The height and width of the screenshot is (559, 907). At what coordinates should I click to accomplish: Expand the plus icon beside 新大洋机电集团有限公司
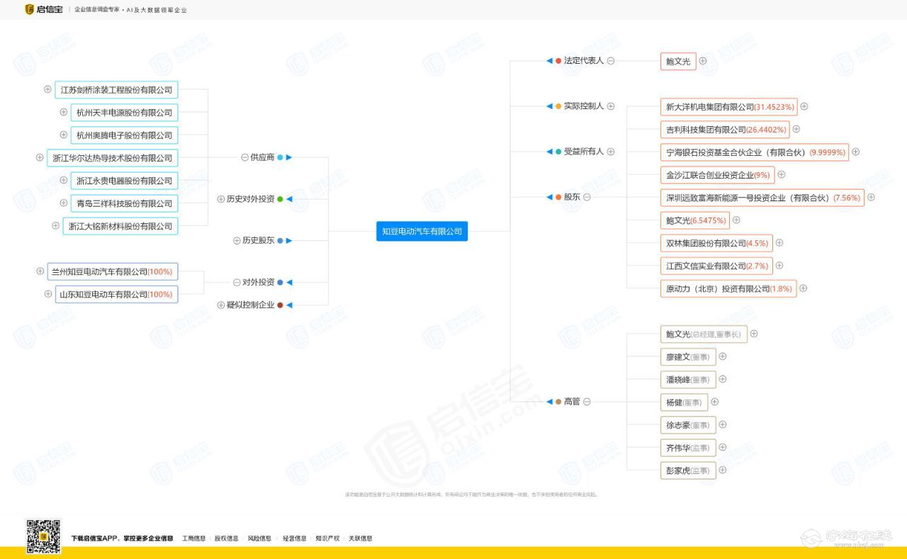coord(804,107)
